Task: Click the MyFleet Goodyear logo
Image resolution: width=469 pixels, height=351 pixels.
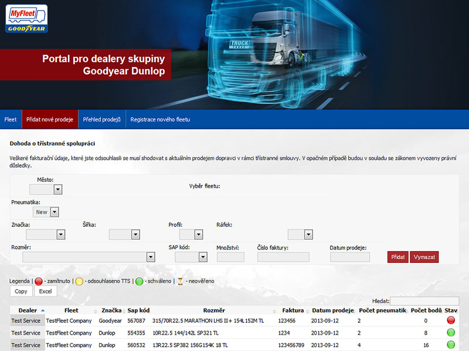Action: tap(26, 19)
